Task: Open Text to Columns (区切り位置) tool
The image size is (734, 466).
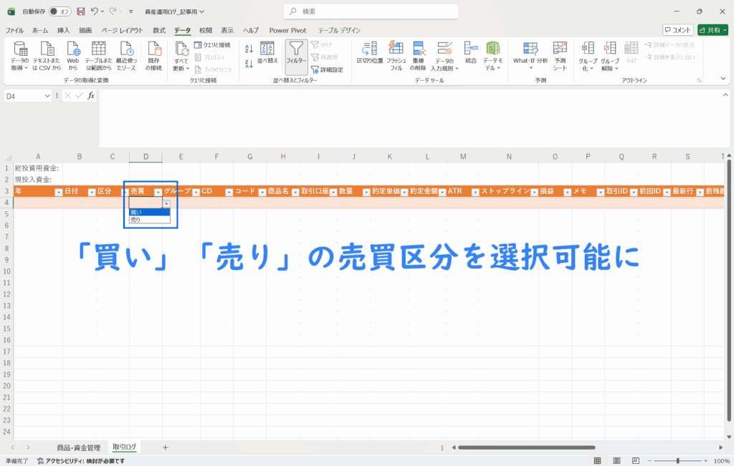Action: pyautogui.click(x=370, y=49)
